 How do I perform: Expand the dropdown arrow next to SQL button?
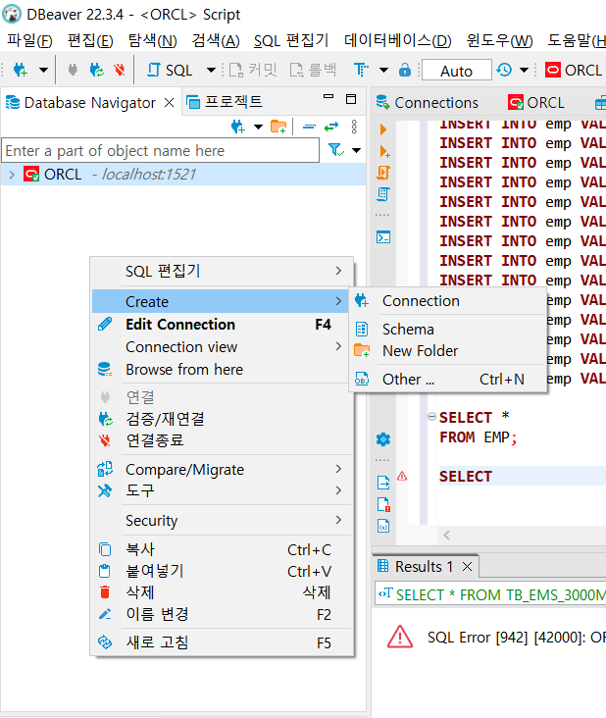(x=211, y=70)
